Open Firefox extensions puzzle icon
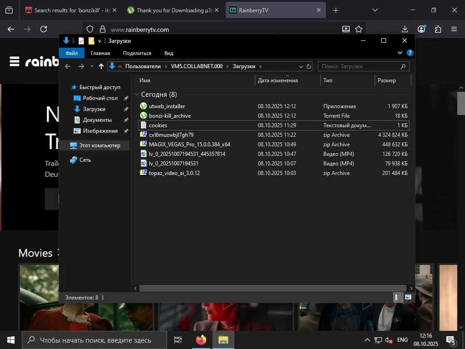Viewport: 465px width, 349px height. click(438, 29)
